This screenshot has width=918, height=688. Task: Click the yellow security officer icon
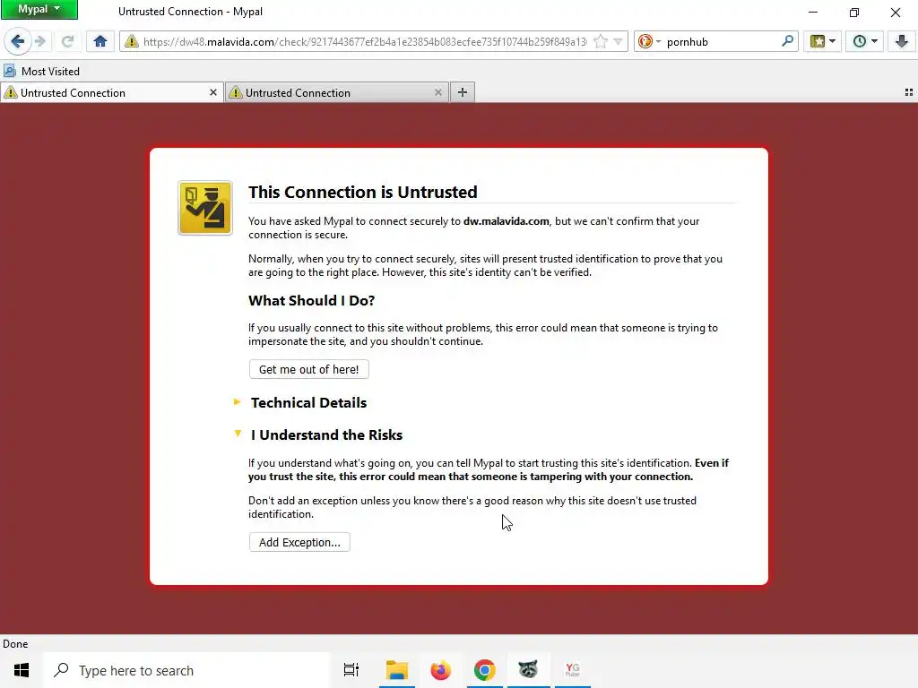click(205, 208)
